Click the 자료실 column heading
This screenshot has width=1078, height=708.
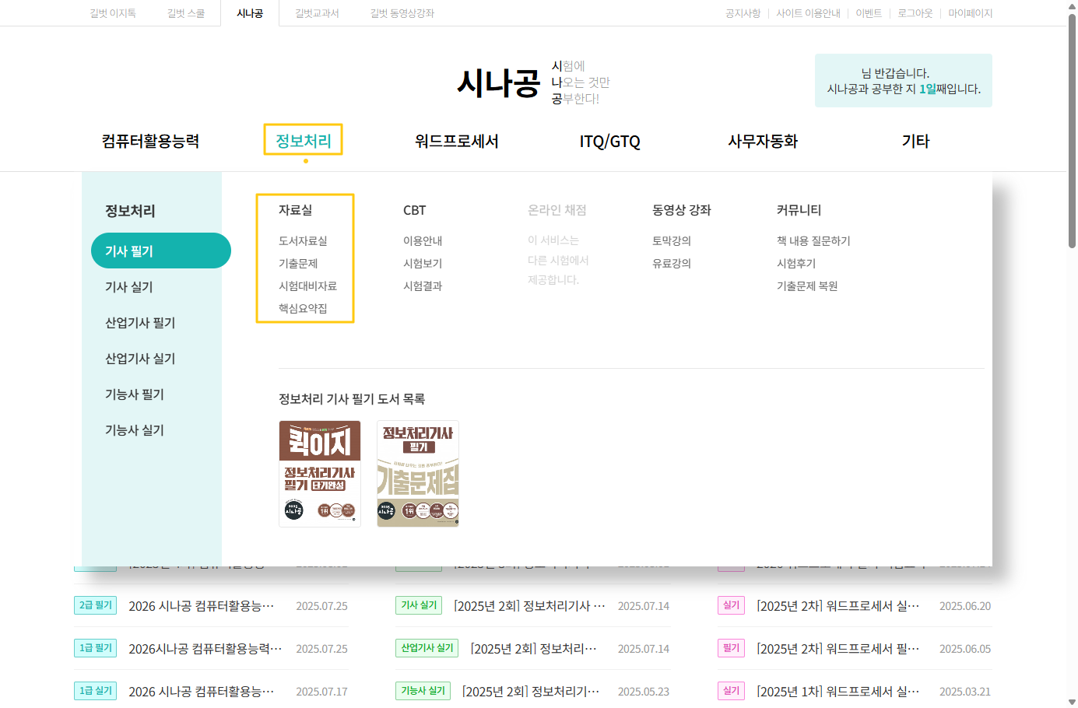coord(295,210)
